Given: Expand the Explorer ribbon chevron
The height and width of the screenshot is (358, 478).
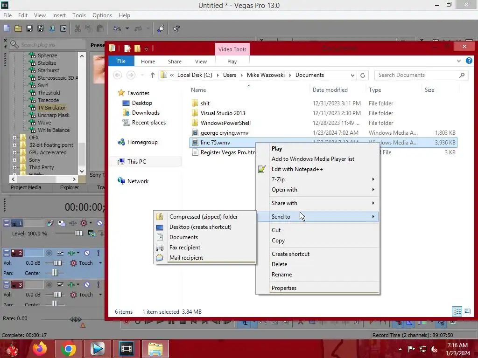Looking at the screenshot, I should click(459, 61).
